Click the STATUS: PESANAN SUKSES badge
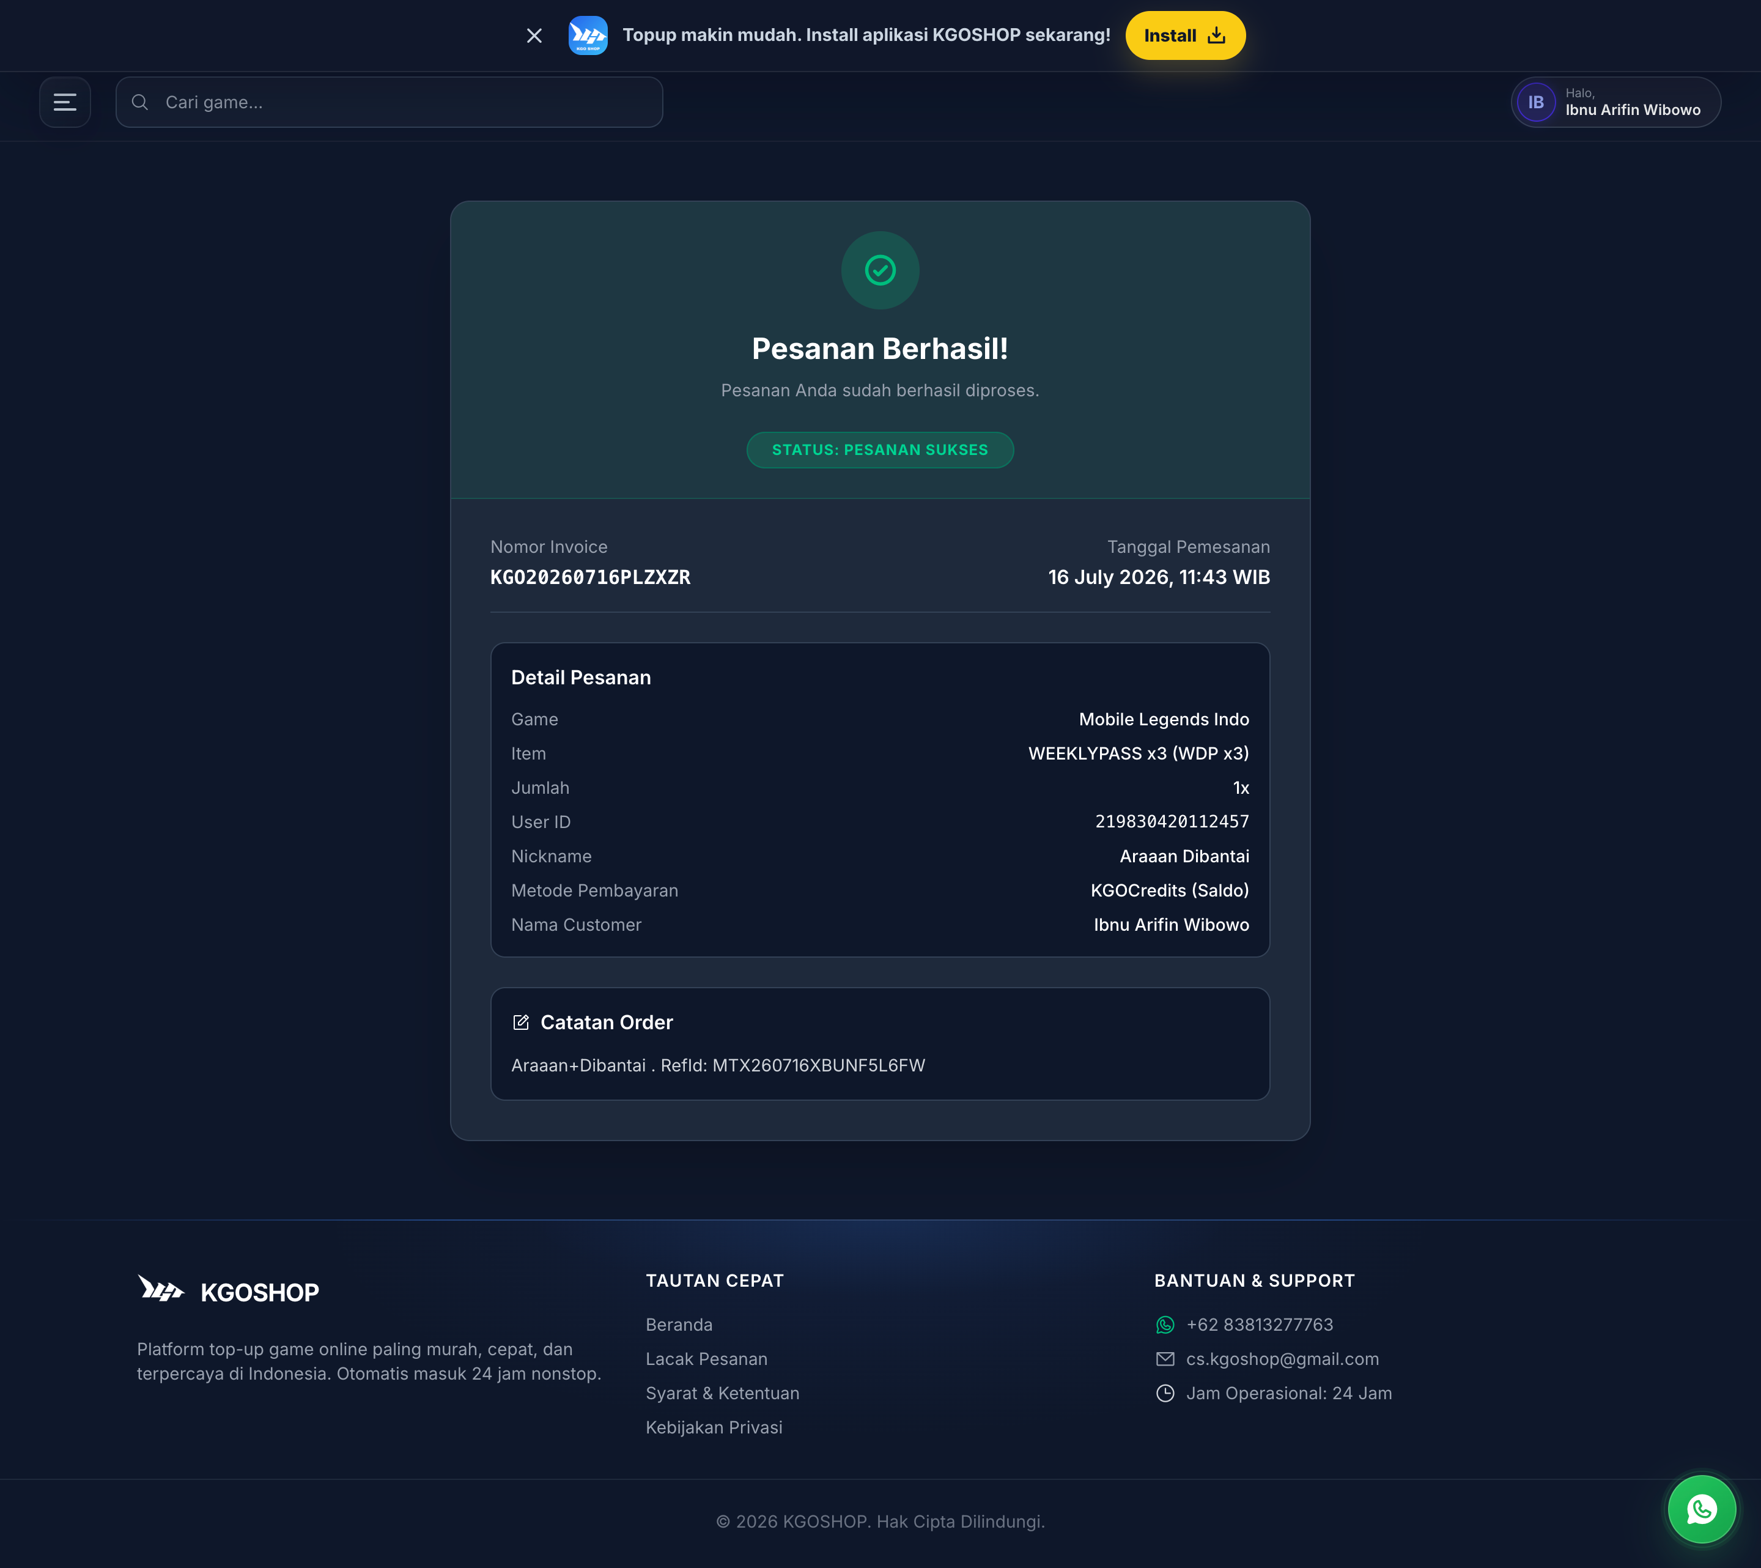This screenshot has height=1568, width=1761. pos(880,449)
